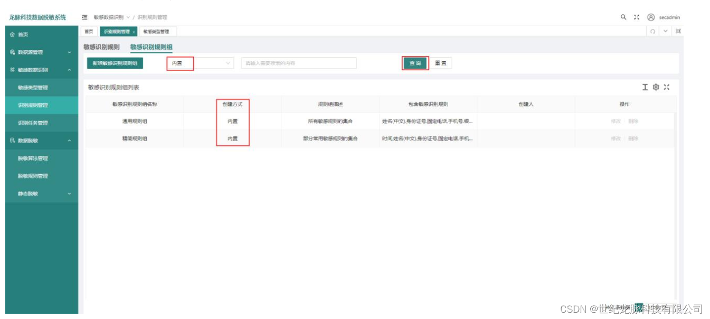
Task: Click the secadmin user avatar icon
Action: point(651,17)
